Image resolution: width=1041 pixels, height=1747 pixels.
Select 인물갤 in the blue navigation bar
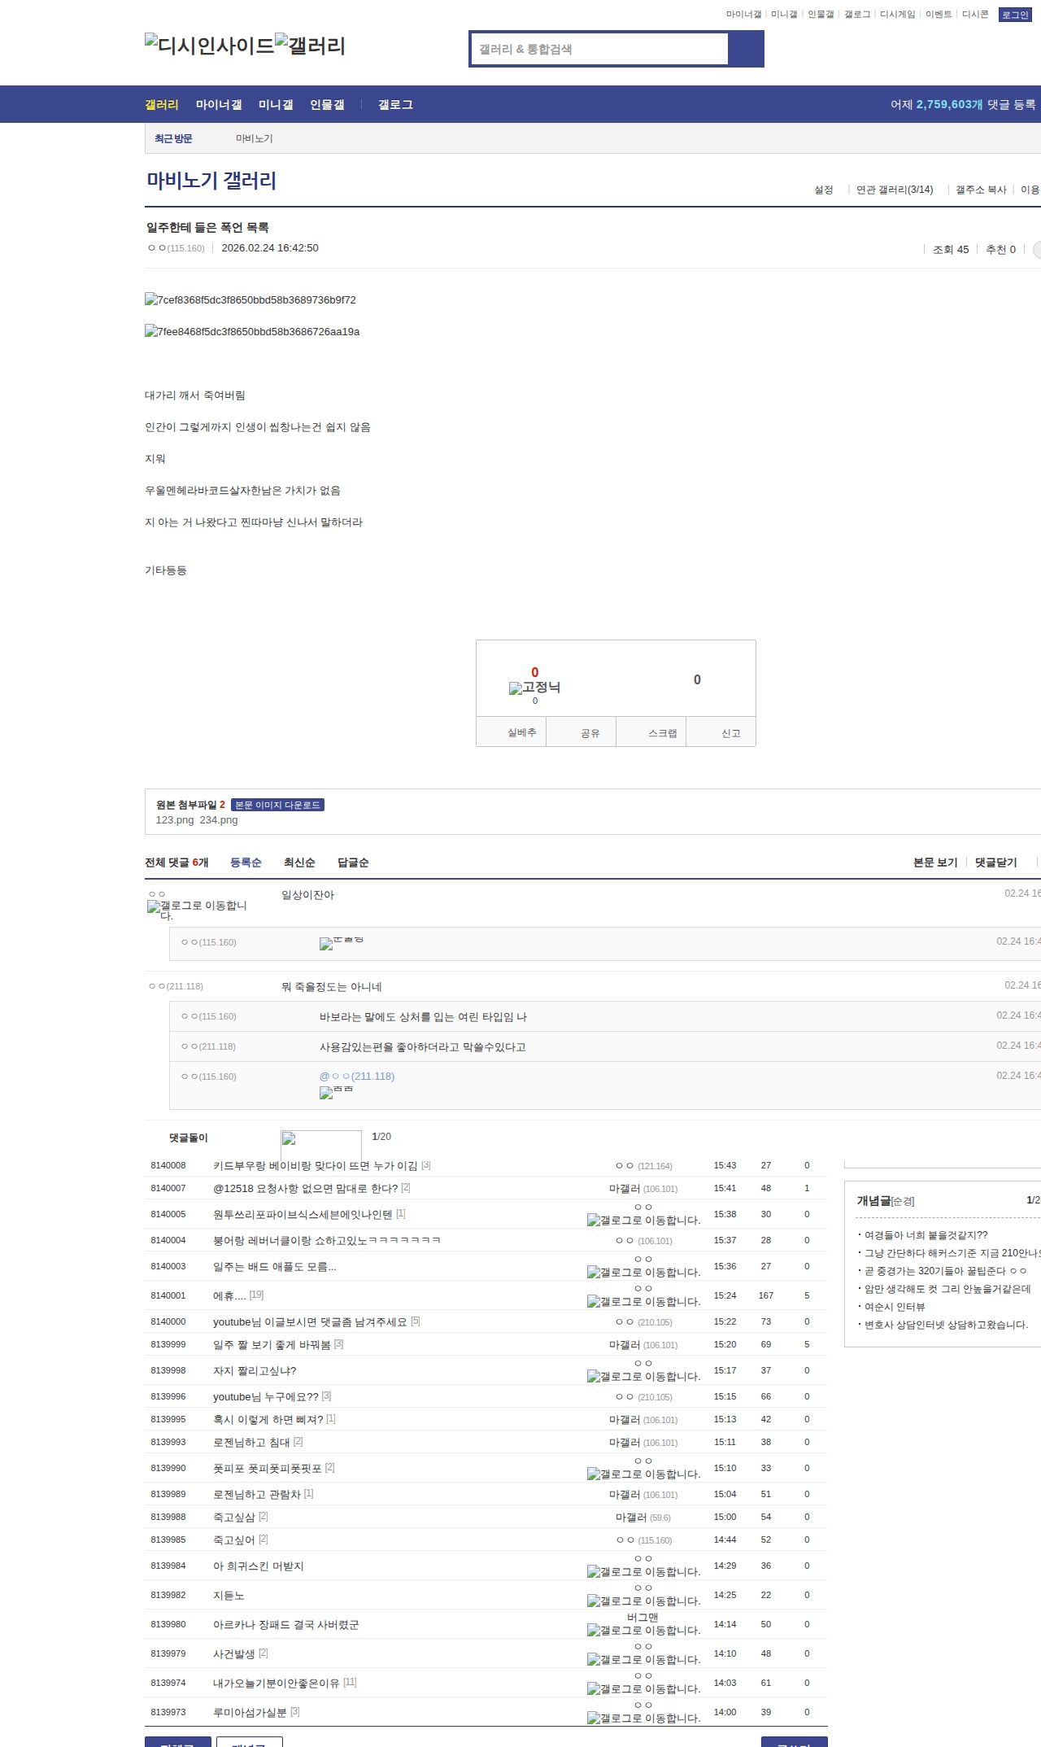pos(327,104)
